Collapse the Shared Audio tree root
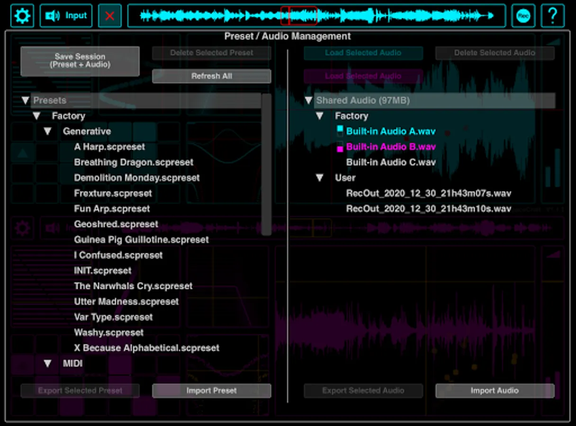This screenshot has height=426, width=576. pos(309,100)
